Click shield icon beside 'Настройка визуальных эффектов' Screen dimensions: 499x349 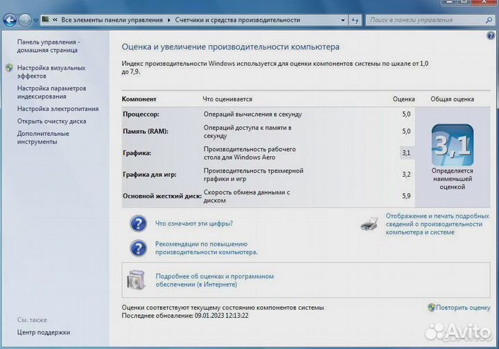click(9, 67)
